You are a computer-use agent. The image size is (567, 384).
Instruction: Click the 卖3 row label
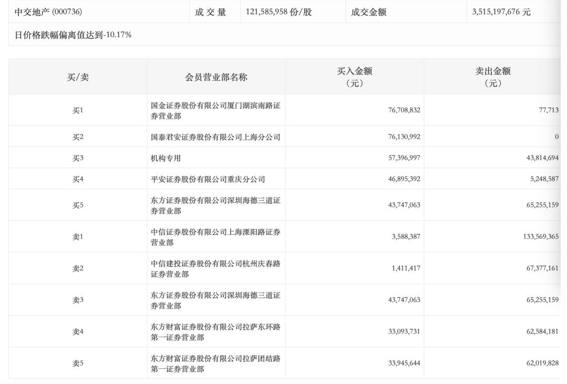[x=78, y=300]
